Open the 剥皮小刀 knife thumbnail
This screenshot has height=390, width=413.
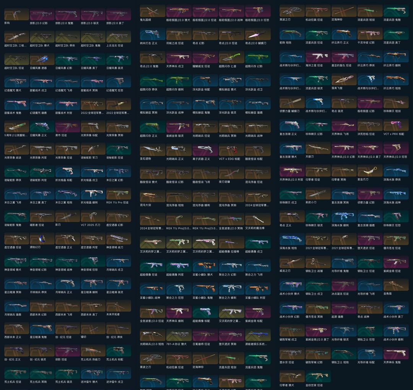tap(318, 194)
